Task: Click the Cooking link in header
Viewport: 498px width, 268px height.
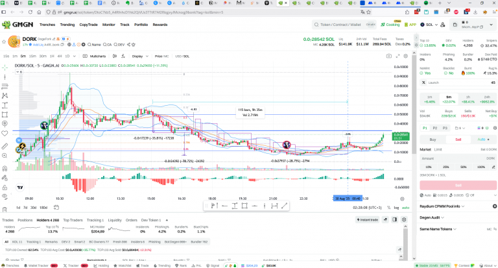Action: (x=390, y=25)
